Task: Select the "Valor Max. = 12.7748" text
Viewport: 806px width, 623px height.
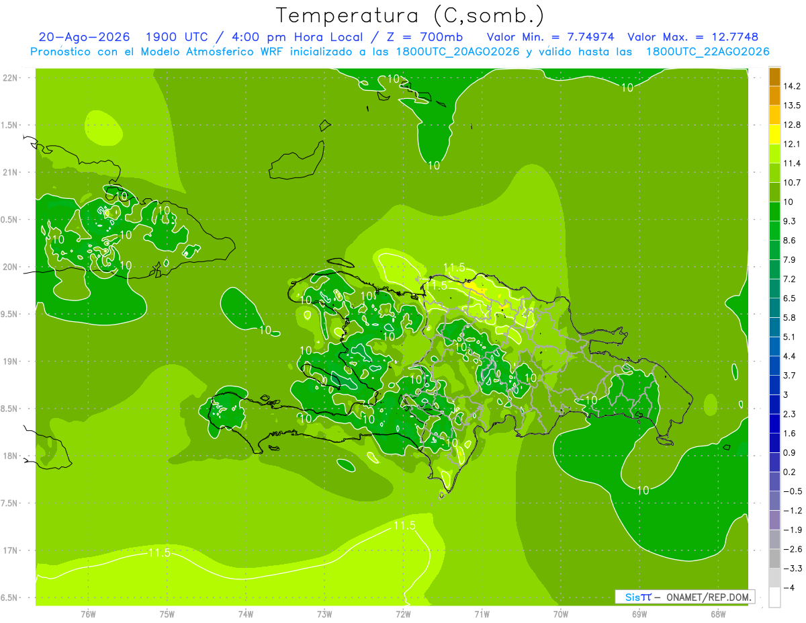Action: (x=693, y=37)
